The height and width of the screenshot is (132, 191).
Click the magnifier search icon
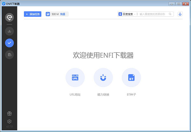(170, 14)
